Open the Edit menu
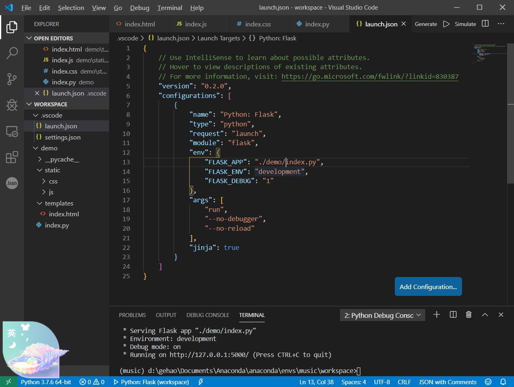Viewport: 514px width, 387px height. click(44, 8)
